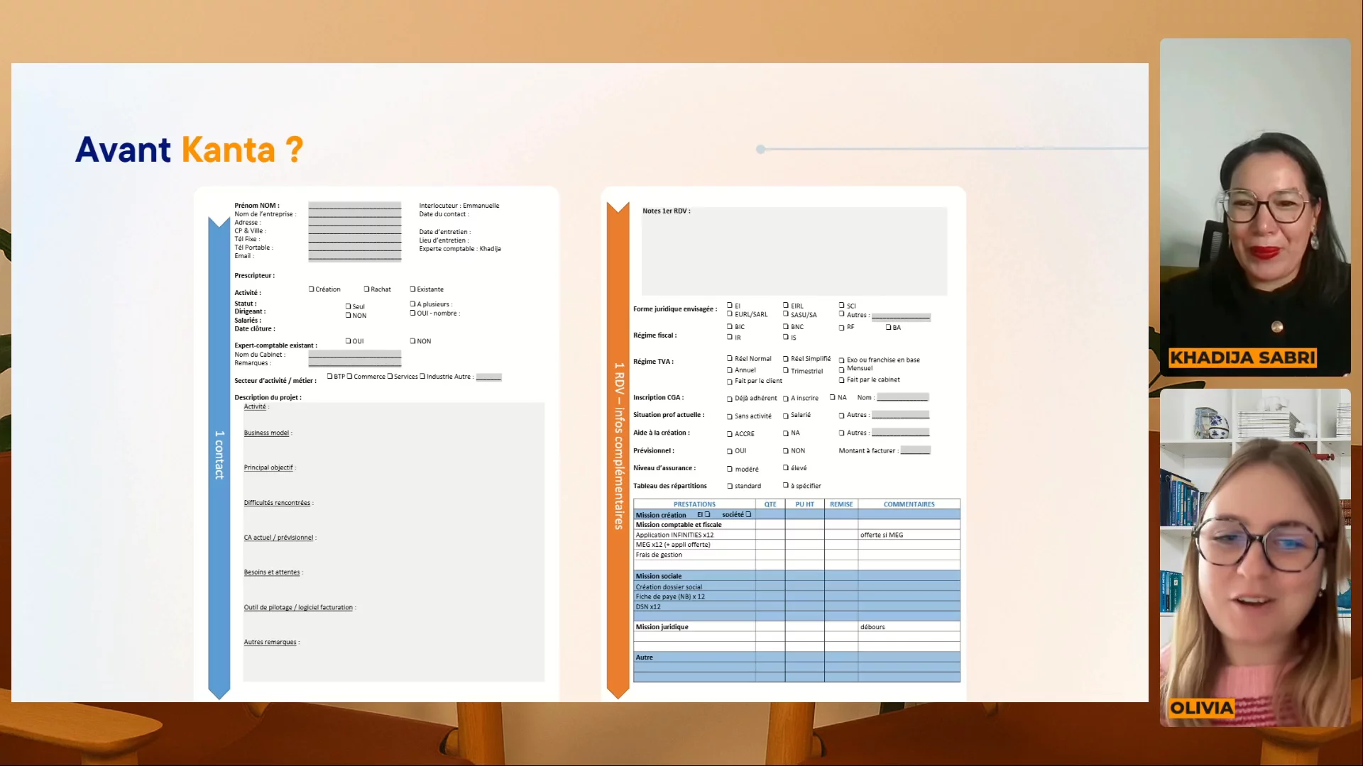The image size is (1363, 766).
Task: Click the timeline dot beside the slide title
Action: [x=760, y=149]
